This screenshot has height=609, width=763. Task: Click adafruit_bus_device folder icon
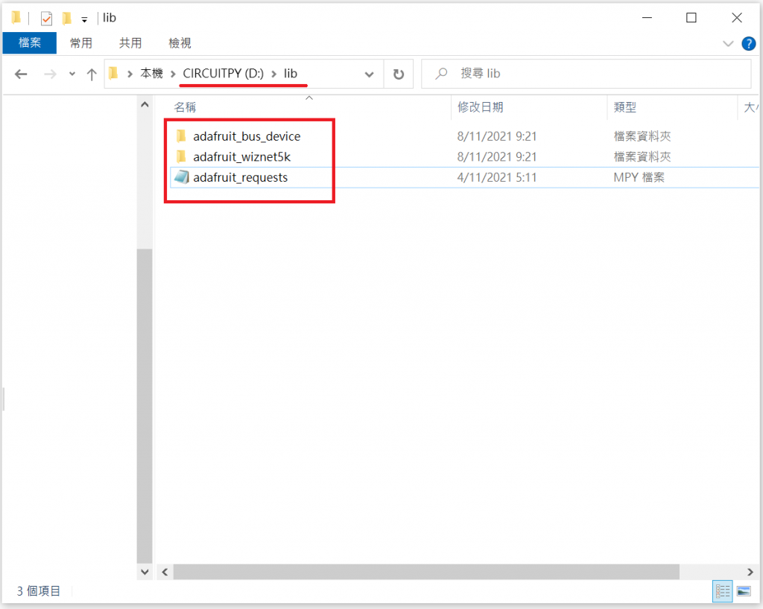[x=181, y=136]
